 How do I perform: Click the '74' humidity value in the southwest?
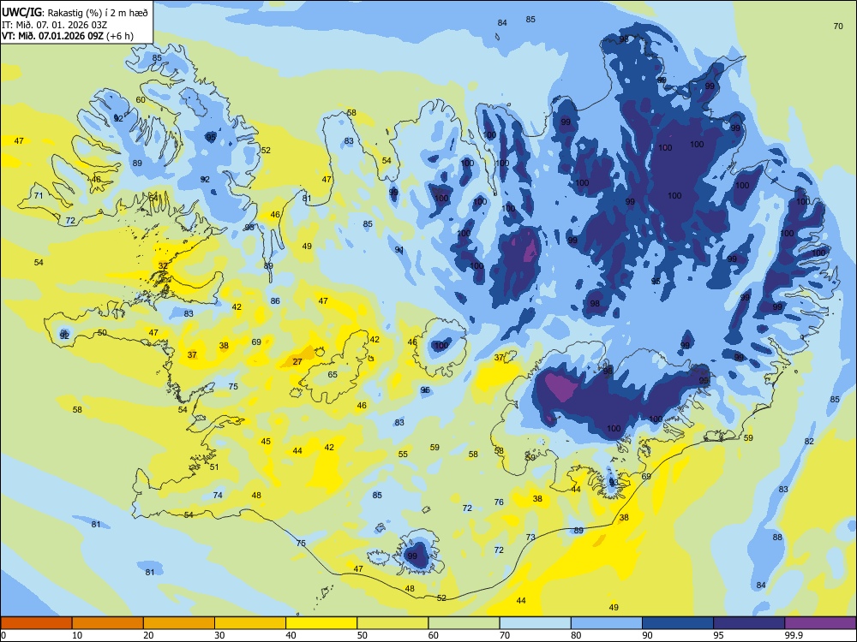coord(218,495)
